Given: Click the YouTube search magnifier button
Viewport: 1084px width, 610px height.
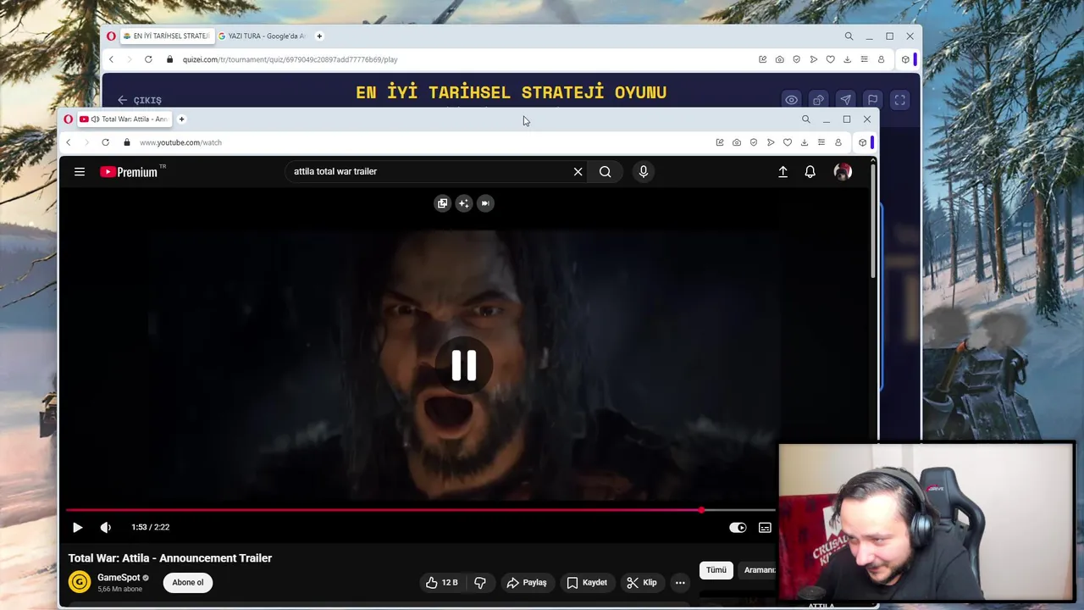Looking at the screenshot, I should [x=605, y=172].
